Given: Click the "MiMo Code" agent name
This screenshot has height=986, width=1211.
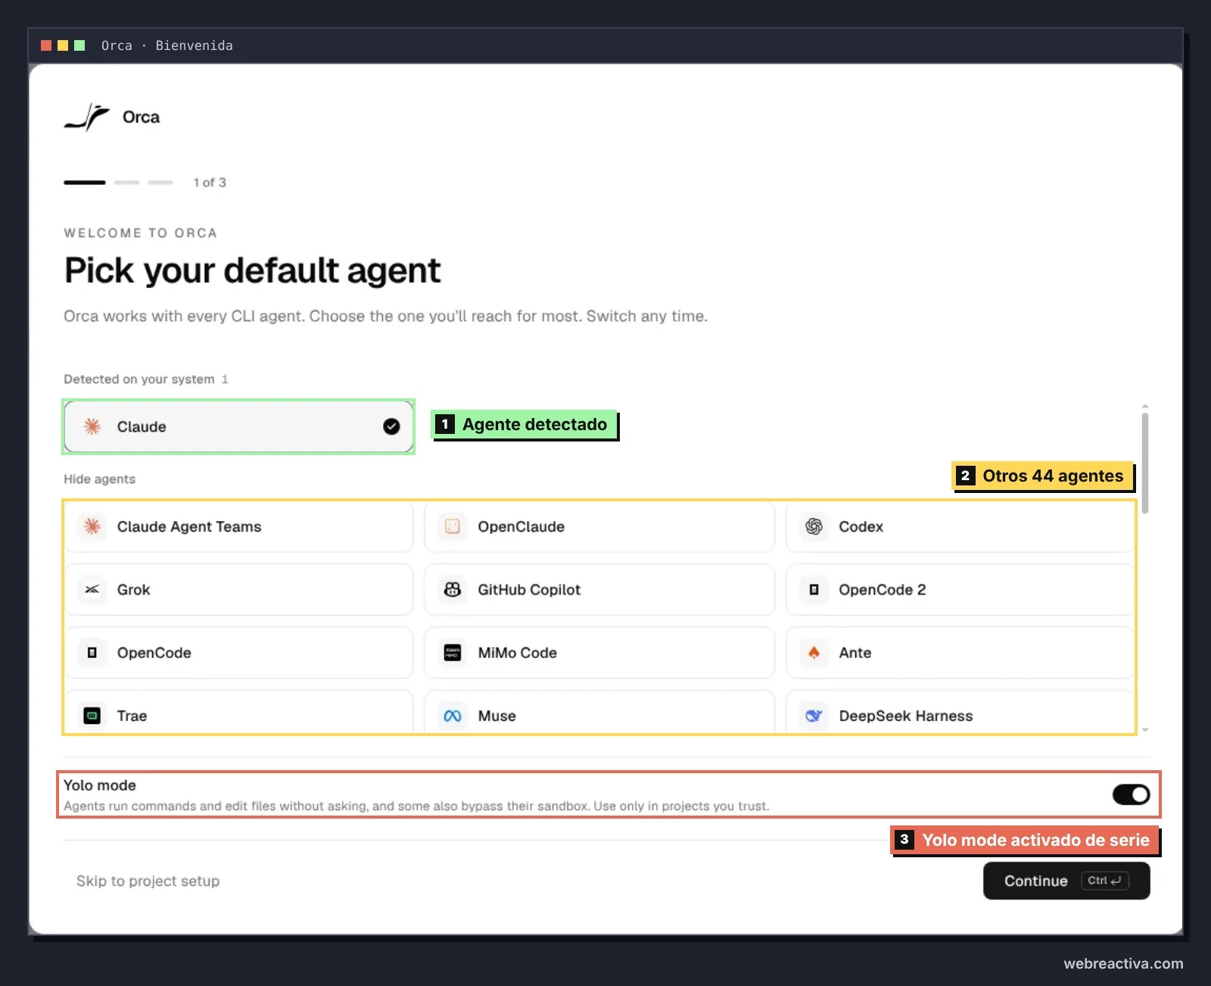Looking at the screenshot, I should 517,653.
